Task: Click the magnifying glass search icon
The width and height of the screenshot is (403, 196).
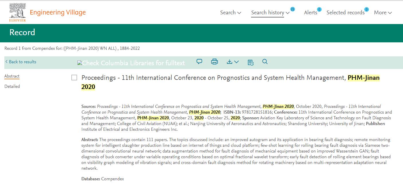Action: (265, 62)
